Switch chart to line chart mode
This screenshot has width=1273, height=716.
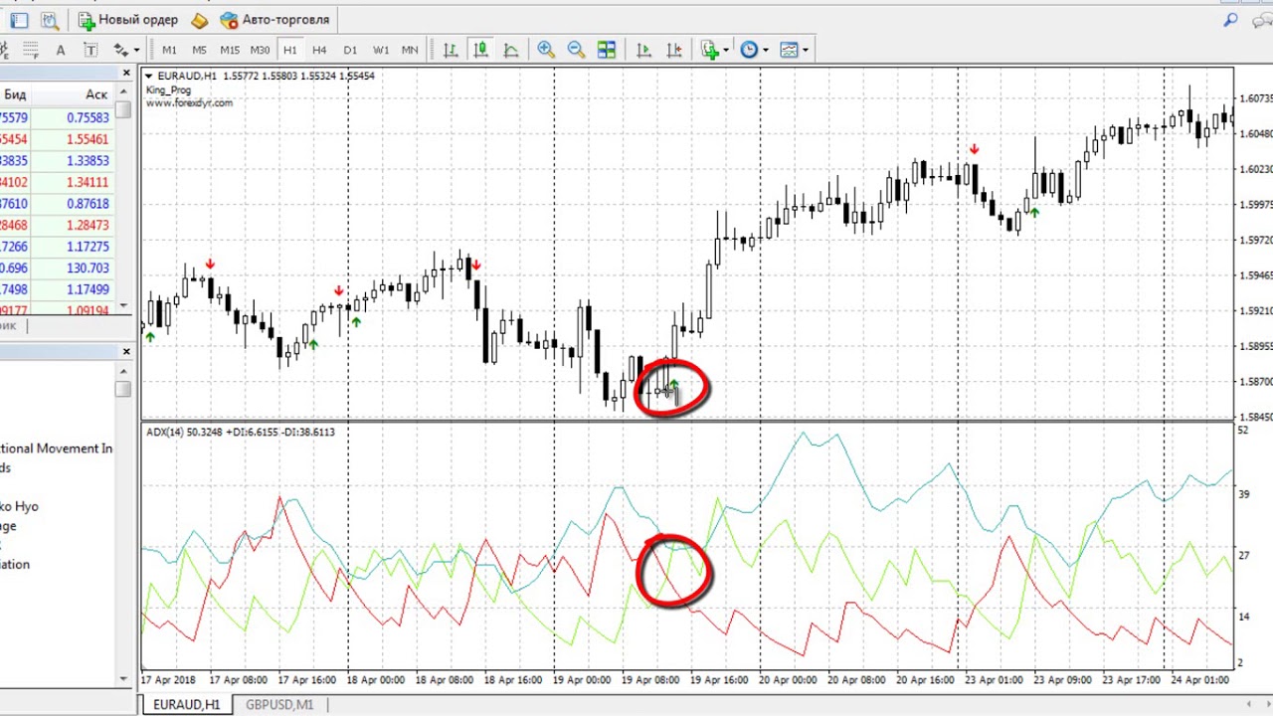pos(510,50)
